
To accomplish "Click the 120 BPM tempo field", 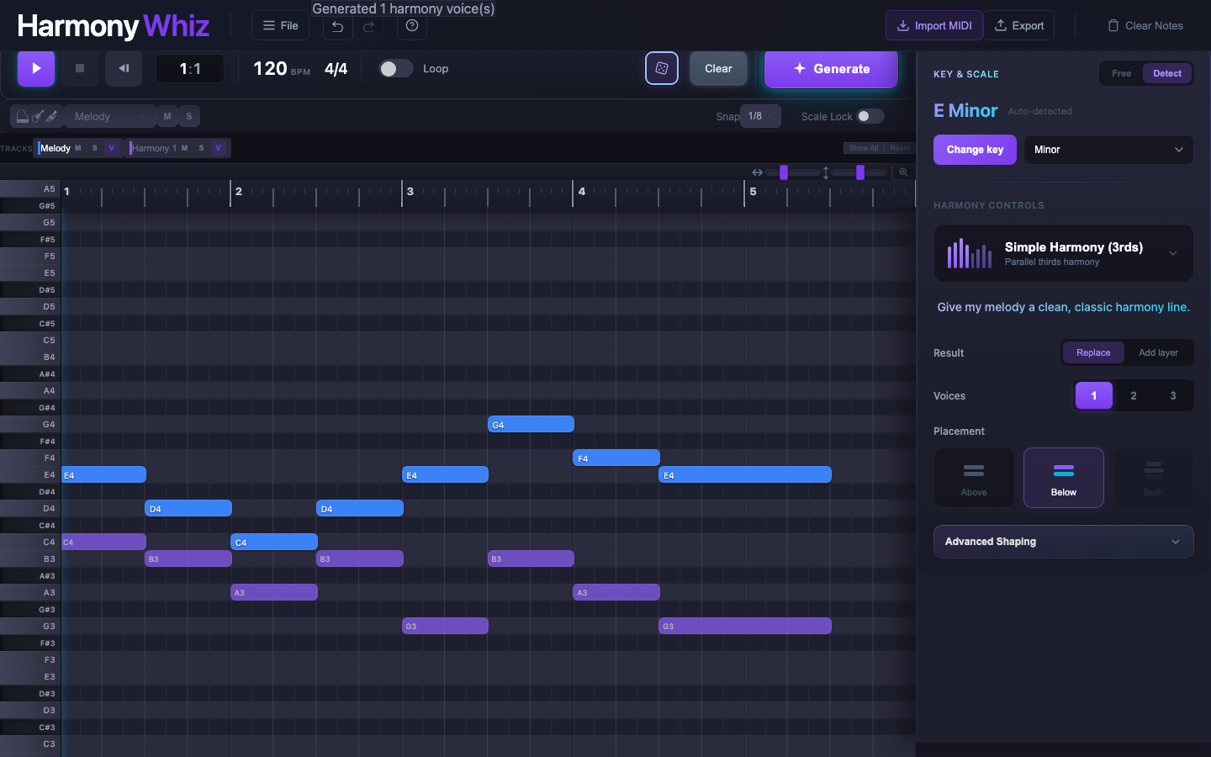I will coord(281,68).
